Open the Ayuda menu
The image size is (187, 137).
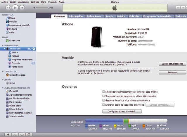(62, 2)
